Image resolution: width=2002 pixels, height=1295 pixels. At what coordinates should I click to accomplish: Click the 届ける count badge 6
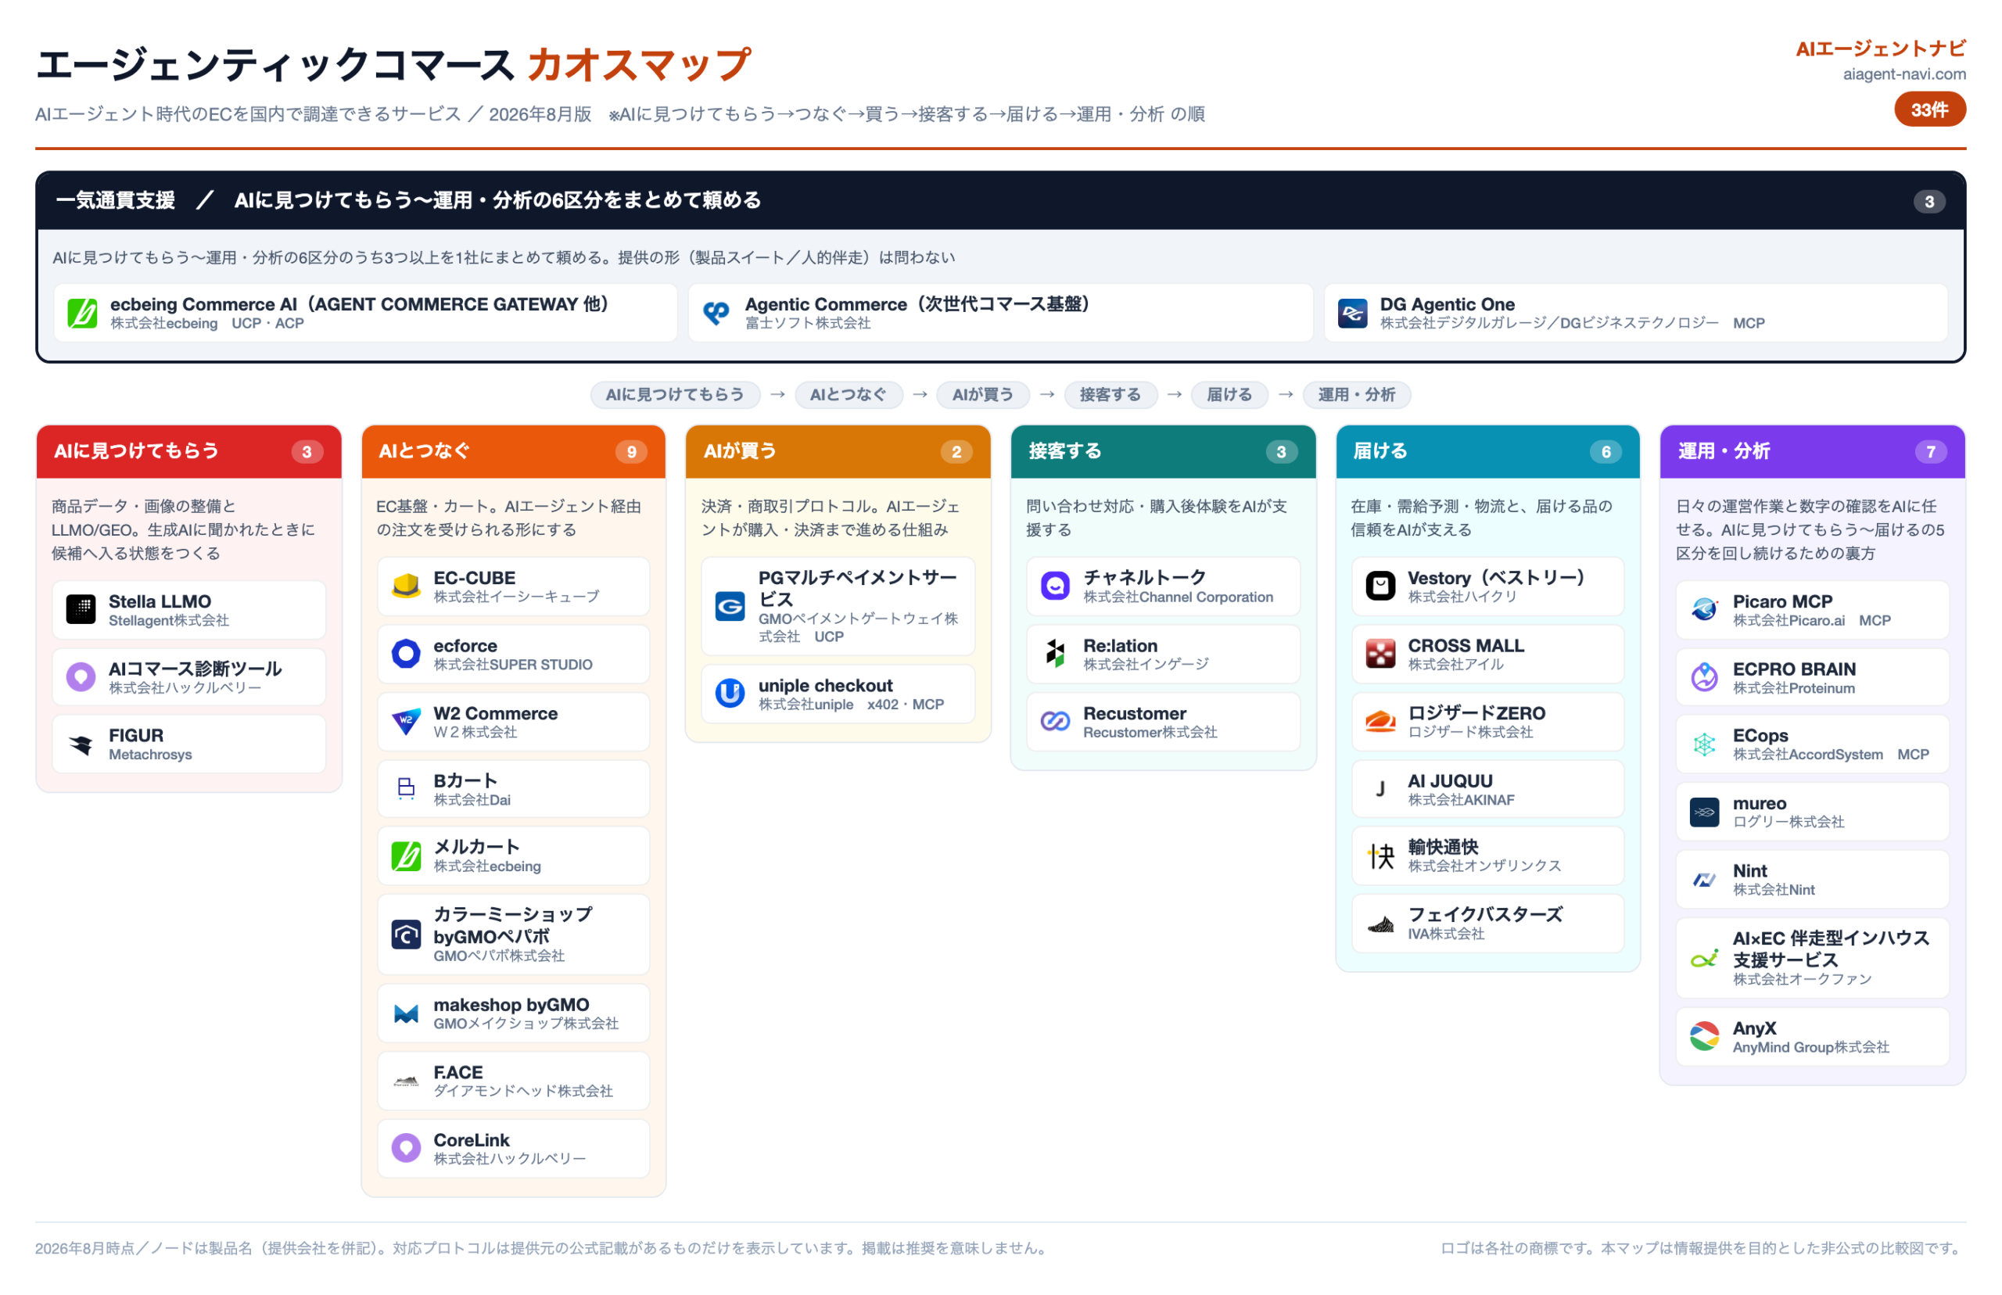point(1606,451)
